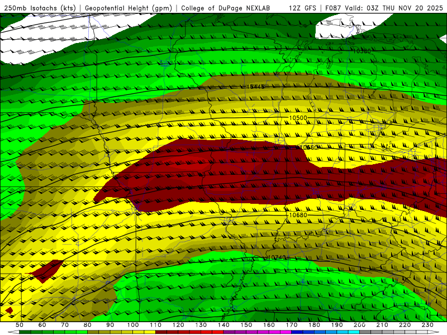Click the '12Z GFS' model run label
This screenshot has width=447, height=335.
pyautogui.click(x=302, y=8)
